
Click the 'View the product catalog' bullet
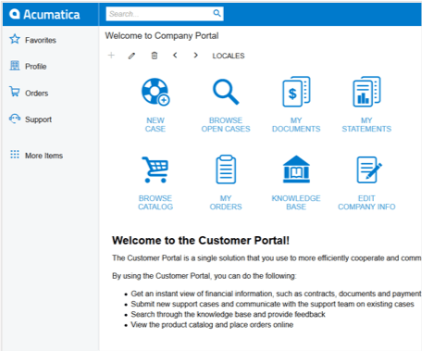tap(212, 325)
